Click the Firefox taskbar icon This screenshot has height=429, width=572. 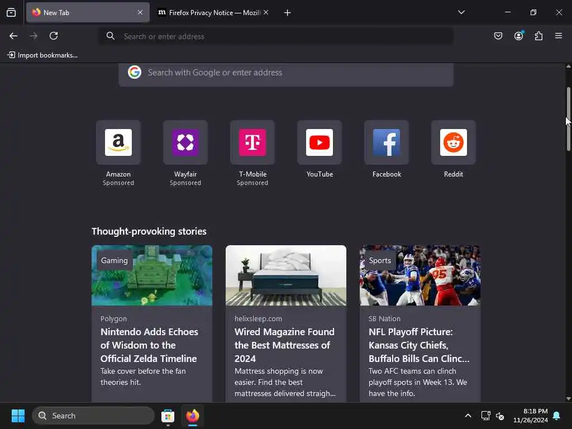[x=193, y=416]
